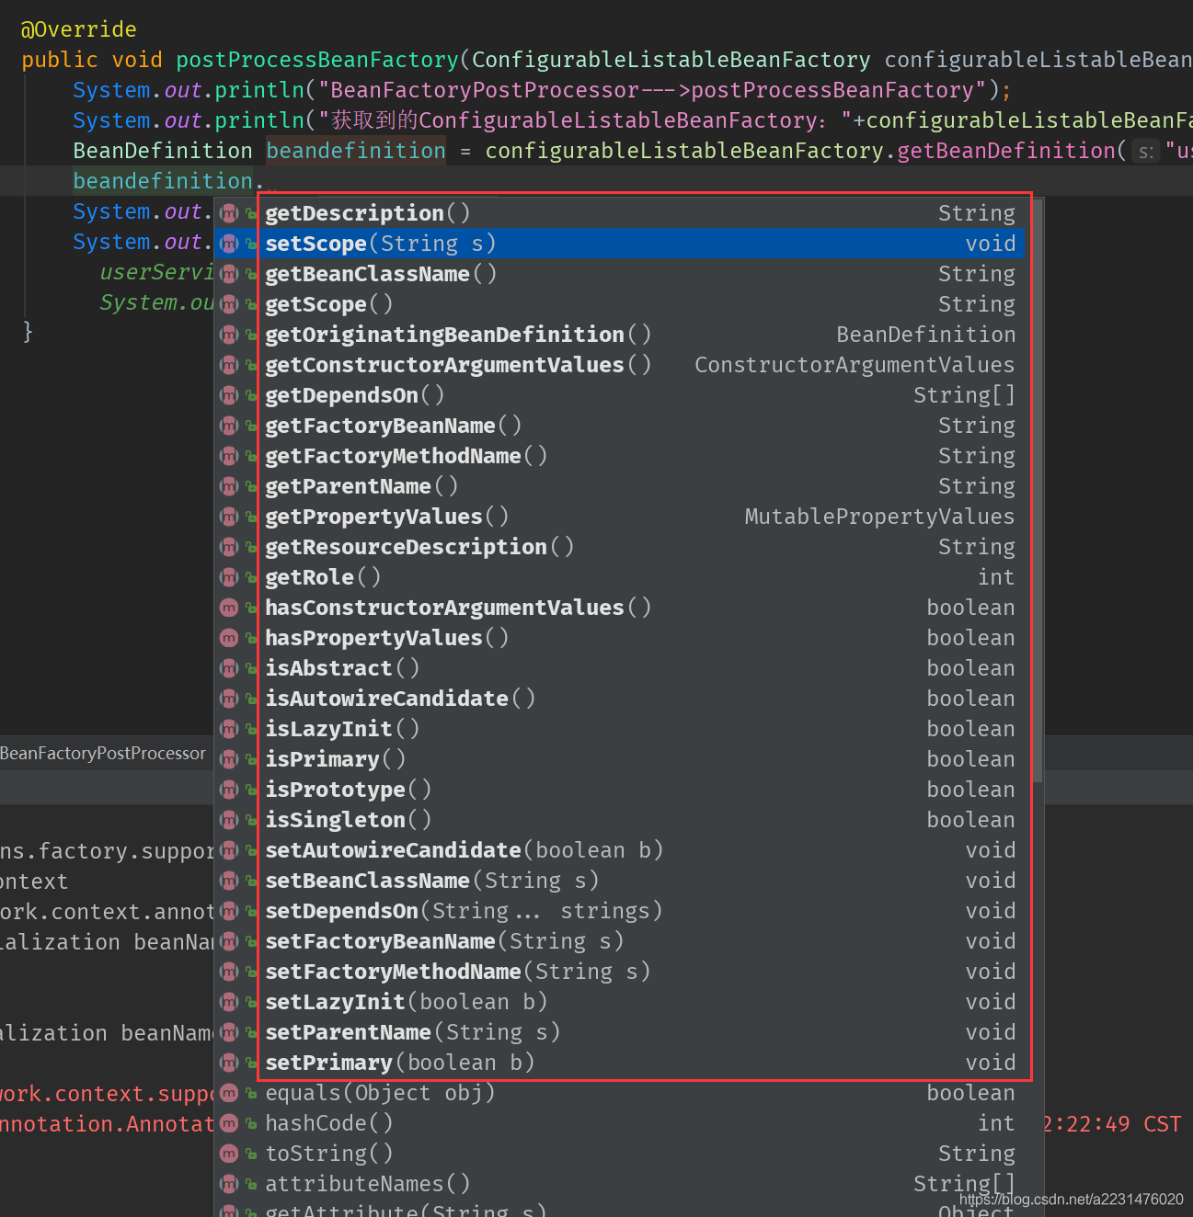Pick hashCode() from completion list

pyautogui.click(x=621, y=1123)
